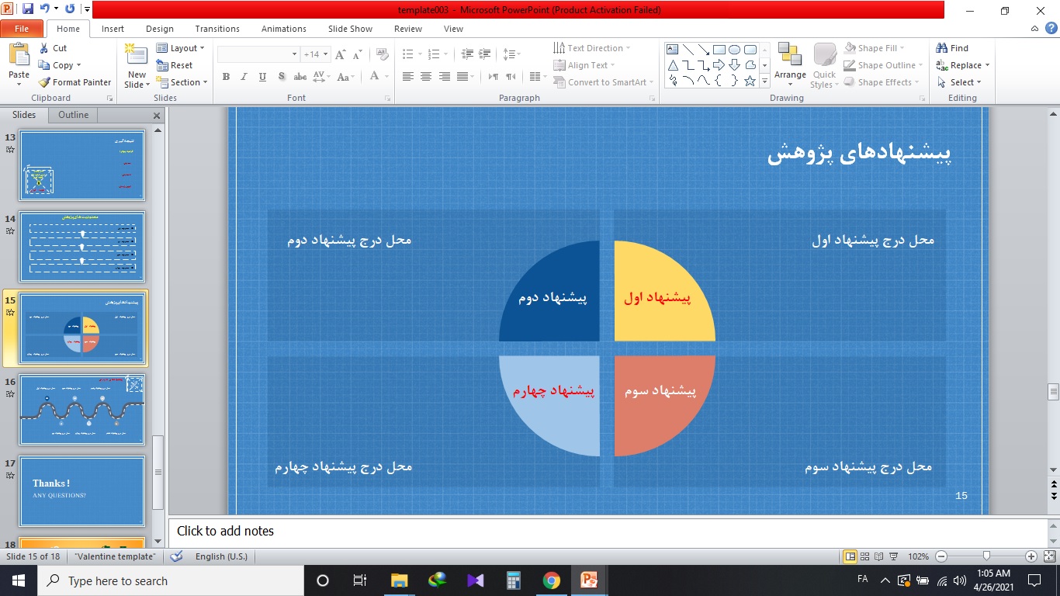Open the File menu
1060x596 pixels.
coord(22,28)
